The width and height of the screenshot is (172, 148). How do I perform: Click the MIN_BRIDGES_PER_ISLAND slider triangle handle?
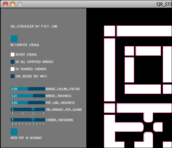[33, 109]
